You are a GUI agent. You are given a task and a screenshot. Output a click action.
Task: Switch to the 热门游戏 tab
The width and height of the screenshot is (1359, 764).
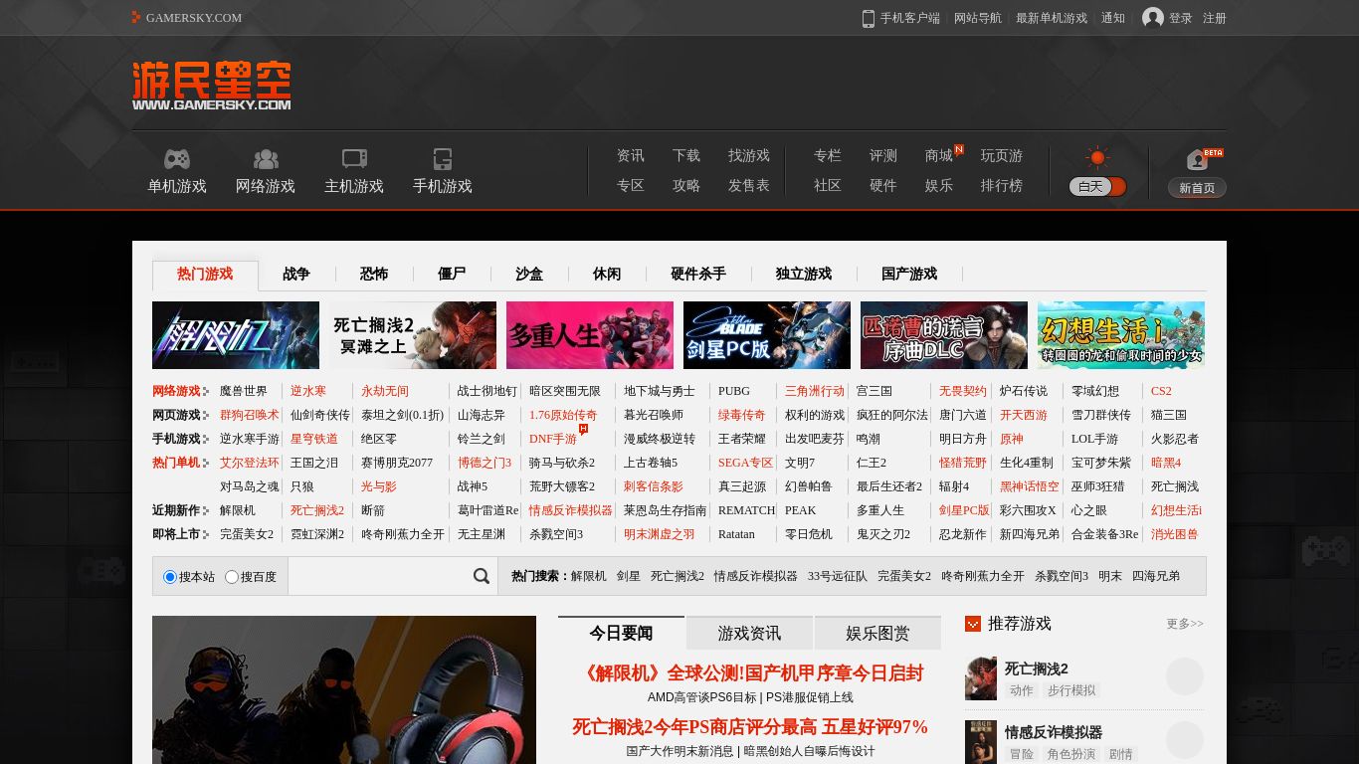click(x=205, y=274)
